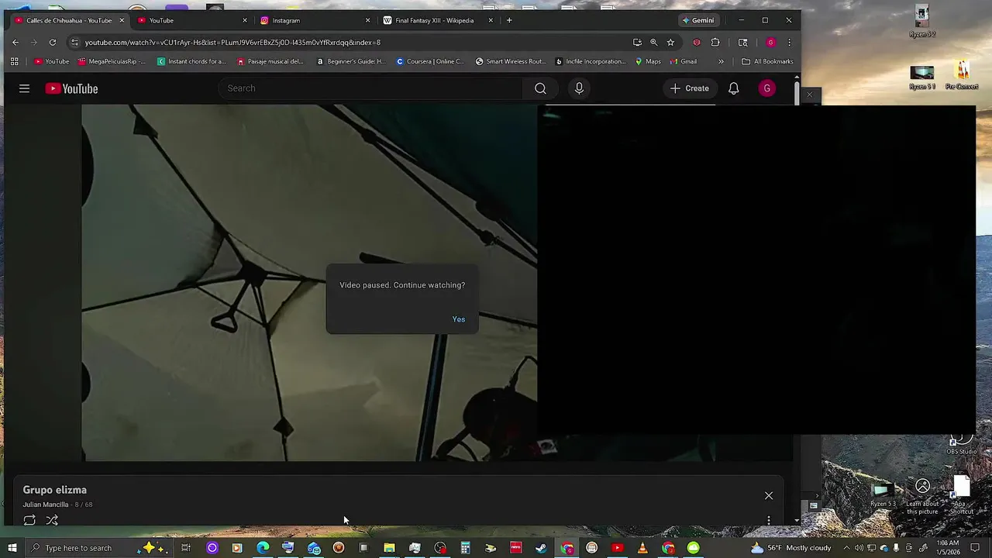Open Maps bookmark
The width and height of the screenshot is (992, 558).
pyautogui.click(x=648, y=61)
